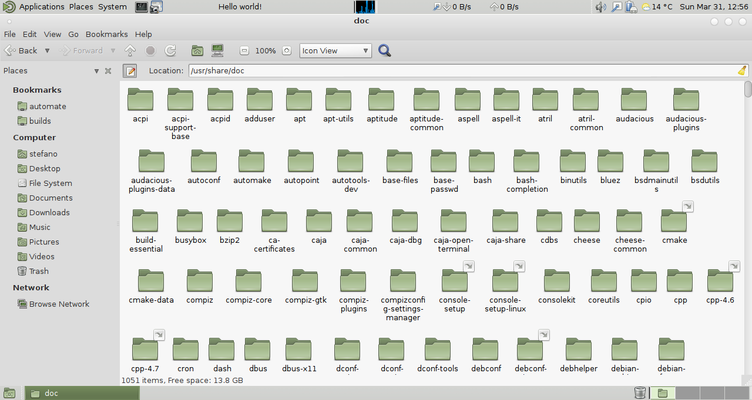Open Trash from the bottom panel
The height and width of the screenshot is (400, 752).
point(639,393)
